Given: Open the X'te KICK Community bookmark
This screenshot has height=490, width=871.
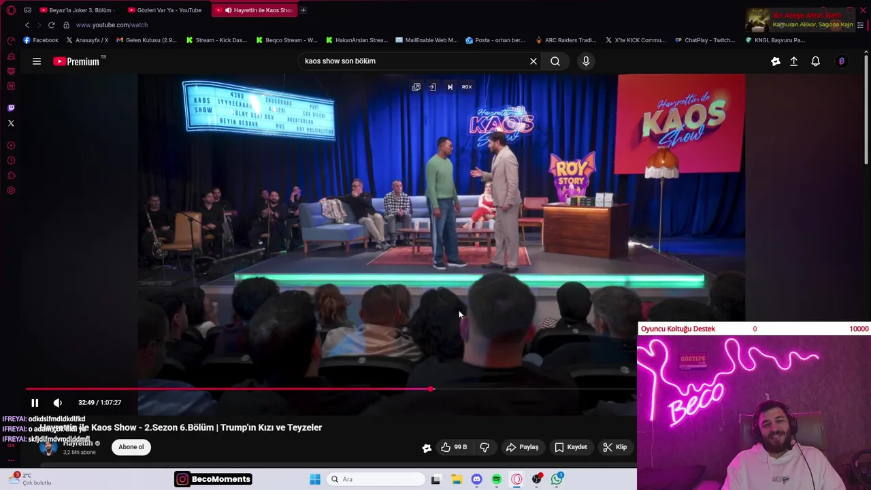Looking at the screenshot, I should (x=636, y=40).
